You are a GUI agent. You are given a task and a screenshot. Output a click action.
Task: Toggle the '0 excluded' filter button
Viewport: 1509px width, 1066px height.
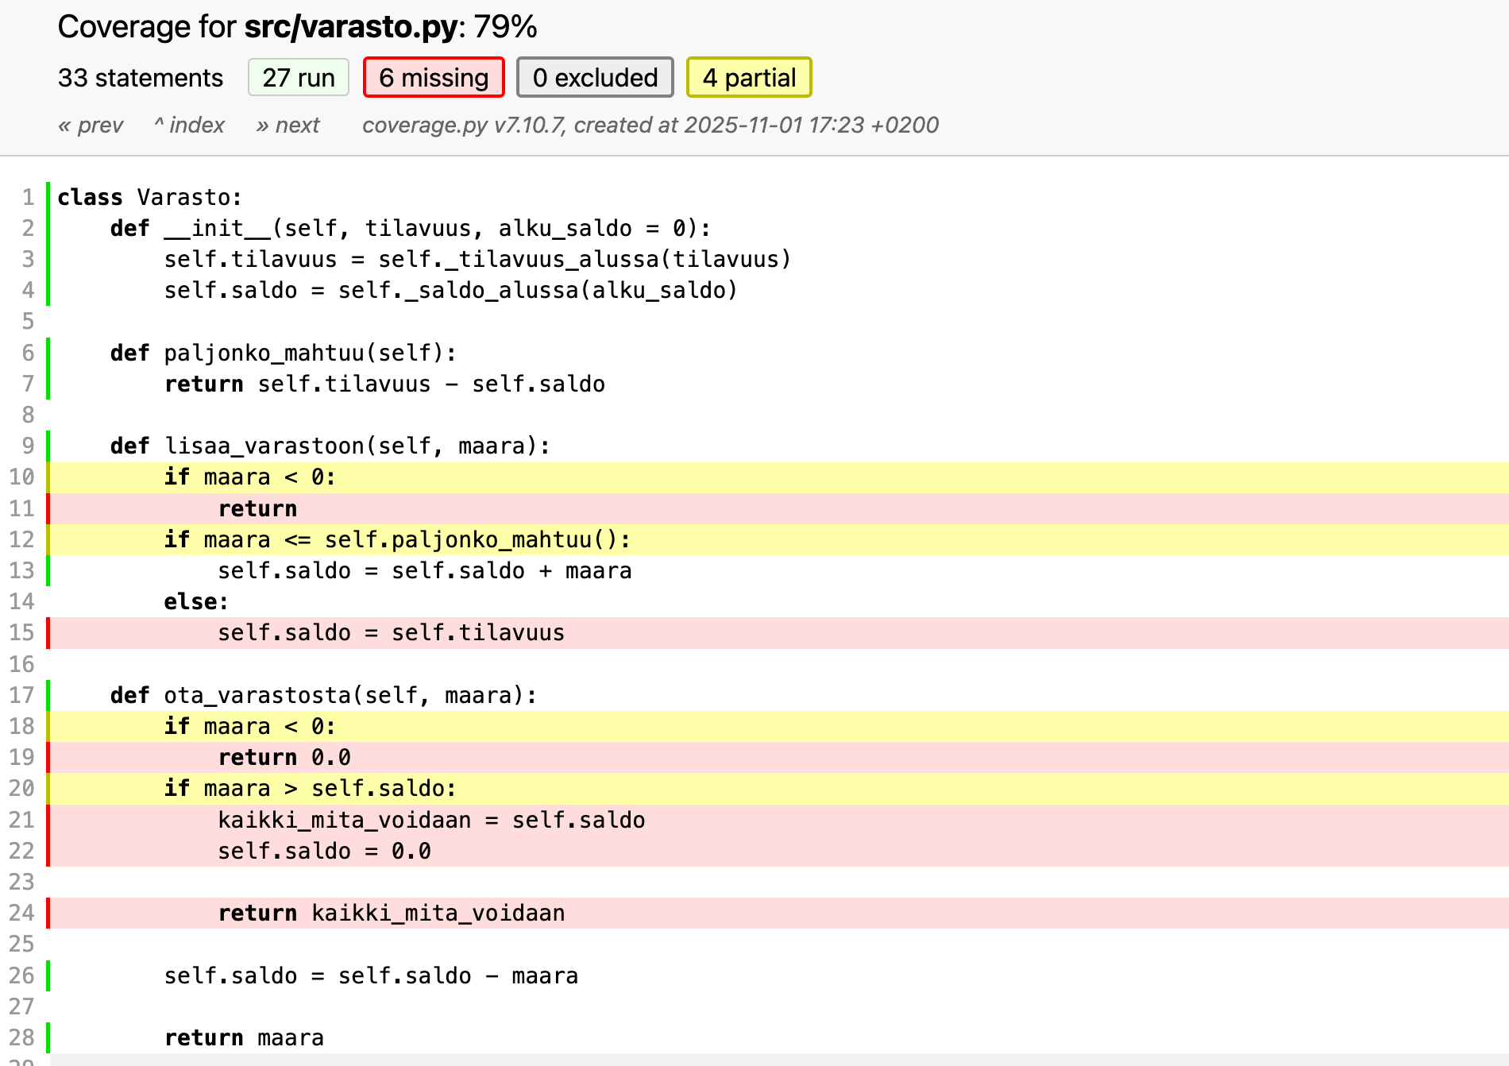[x=595, y=78]
